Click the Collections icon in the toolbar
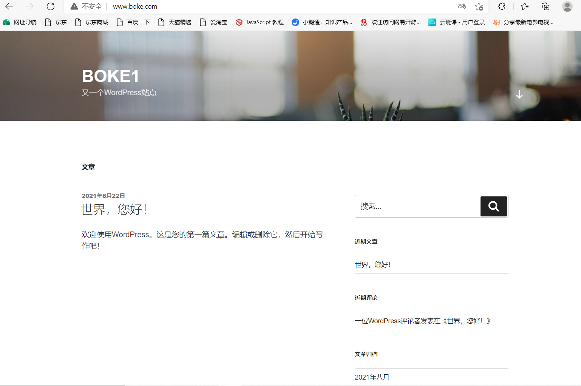 [x=545, y=6]
